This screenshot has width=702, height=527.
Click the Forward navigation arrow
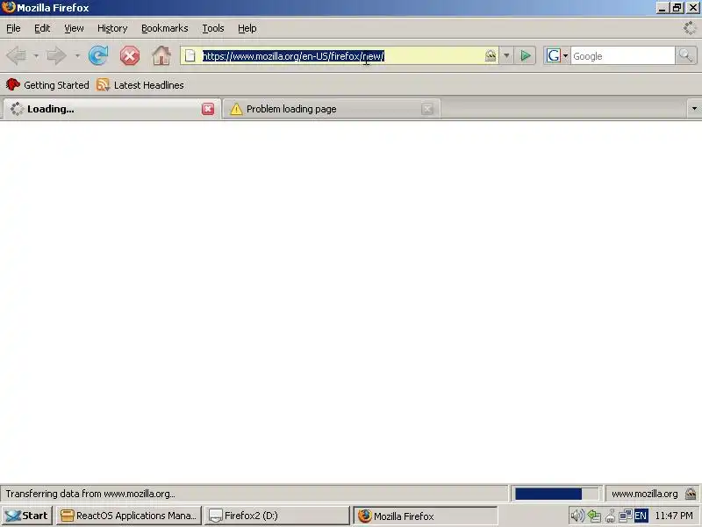57,56
